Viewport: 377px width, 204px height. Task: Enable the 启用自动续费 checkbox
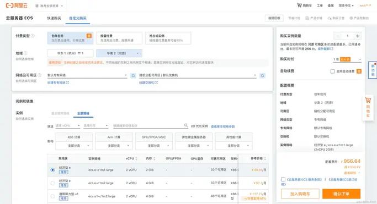[x=332, y=71]
